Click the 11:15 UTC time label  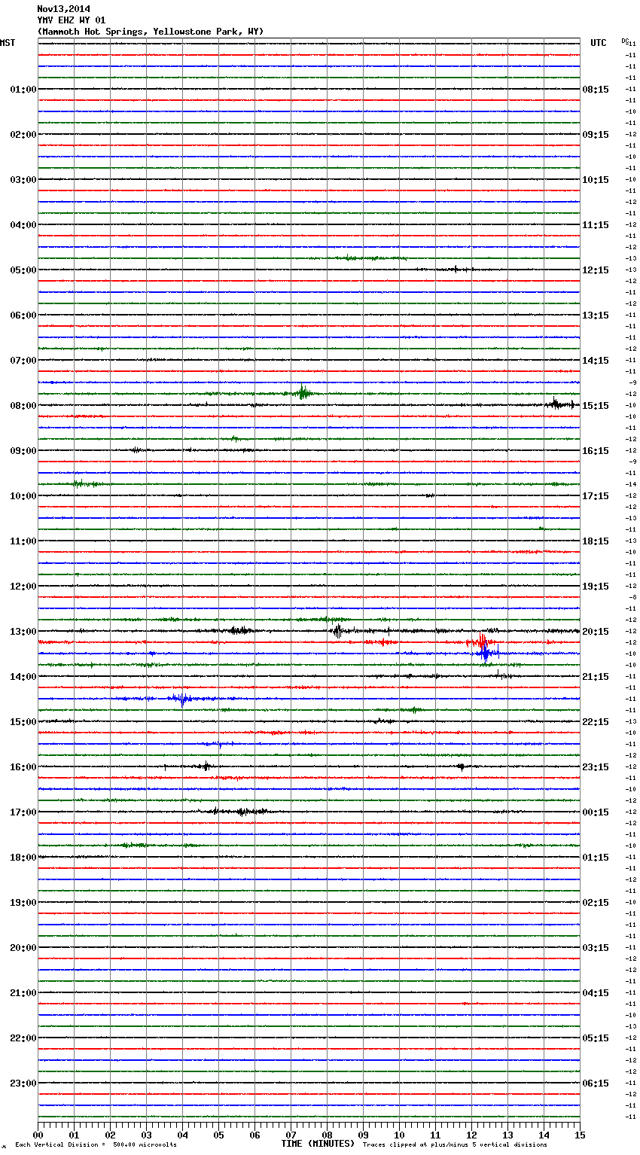(x=596, y=225)
